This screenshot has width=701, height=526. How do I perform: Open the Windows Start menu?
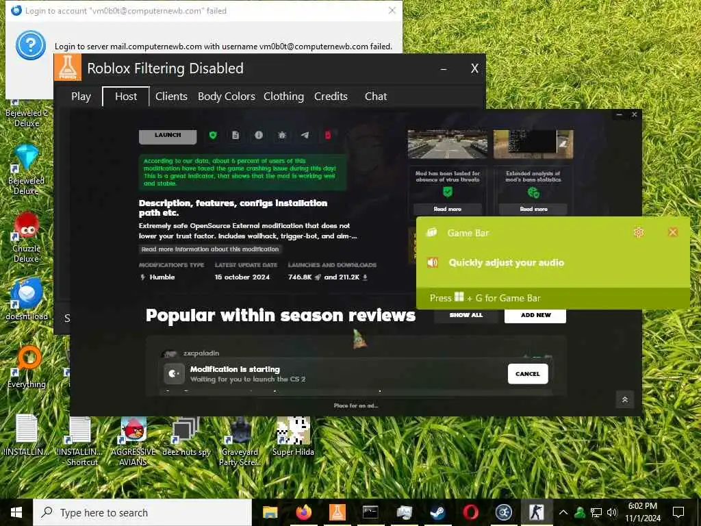coord(16,512)
